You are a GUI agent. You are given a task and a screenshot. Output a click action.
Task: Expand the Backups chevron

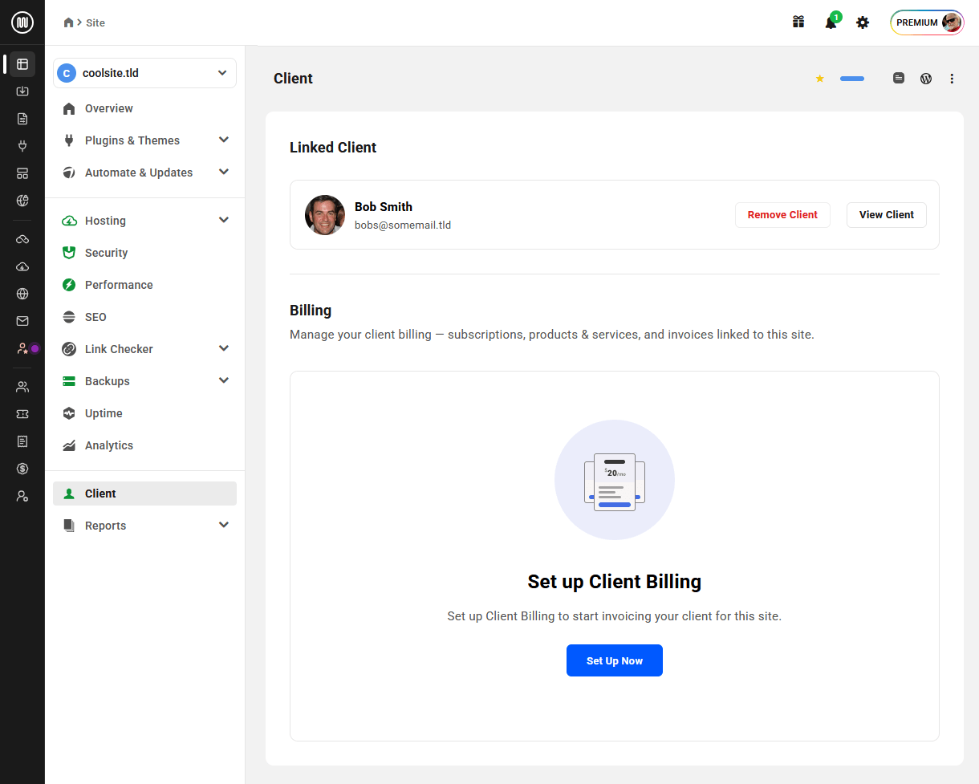(224, 380)
